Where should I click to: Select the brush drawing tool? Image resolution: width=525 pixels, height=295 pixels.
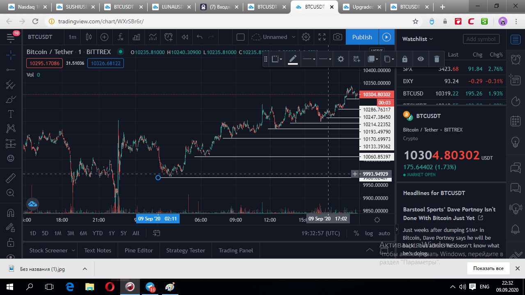pos(11,100)
